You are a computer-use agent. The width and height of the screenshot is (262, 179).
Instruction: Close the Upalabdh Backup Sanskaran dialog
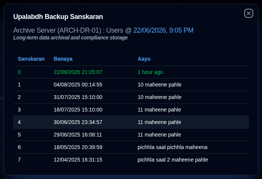point(249,13)
